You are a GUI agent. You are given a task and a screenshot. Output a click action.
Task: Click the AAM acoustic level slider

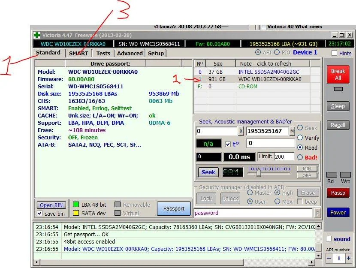259,172
